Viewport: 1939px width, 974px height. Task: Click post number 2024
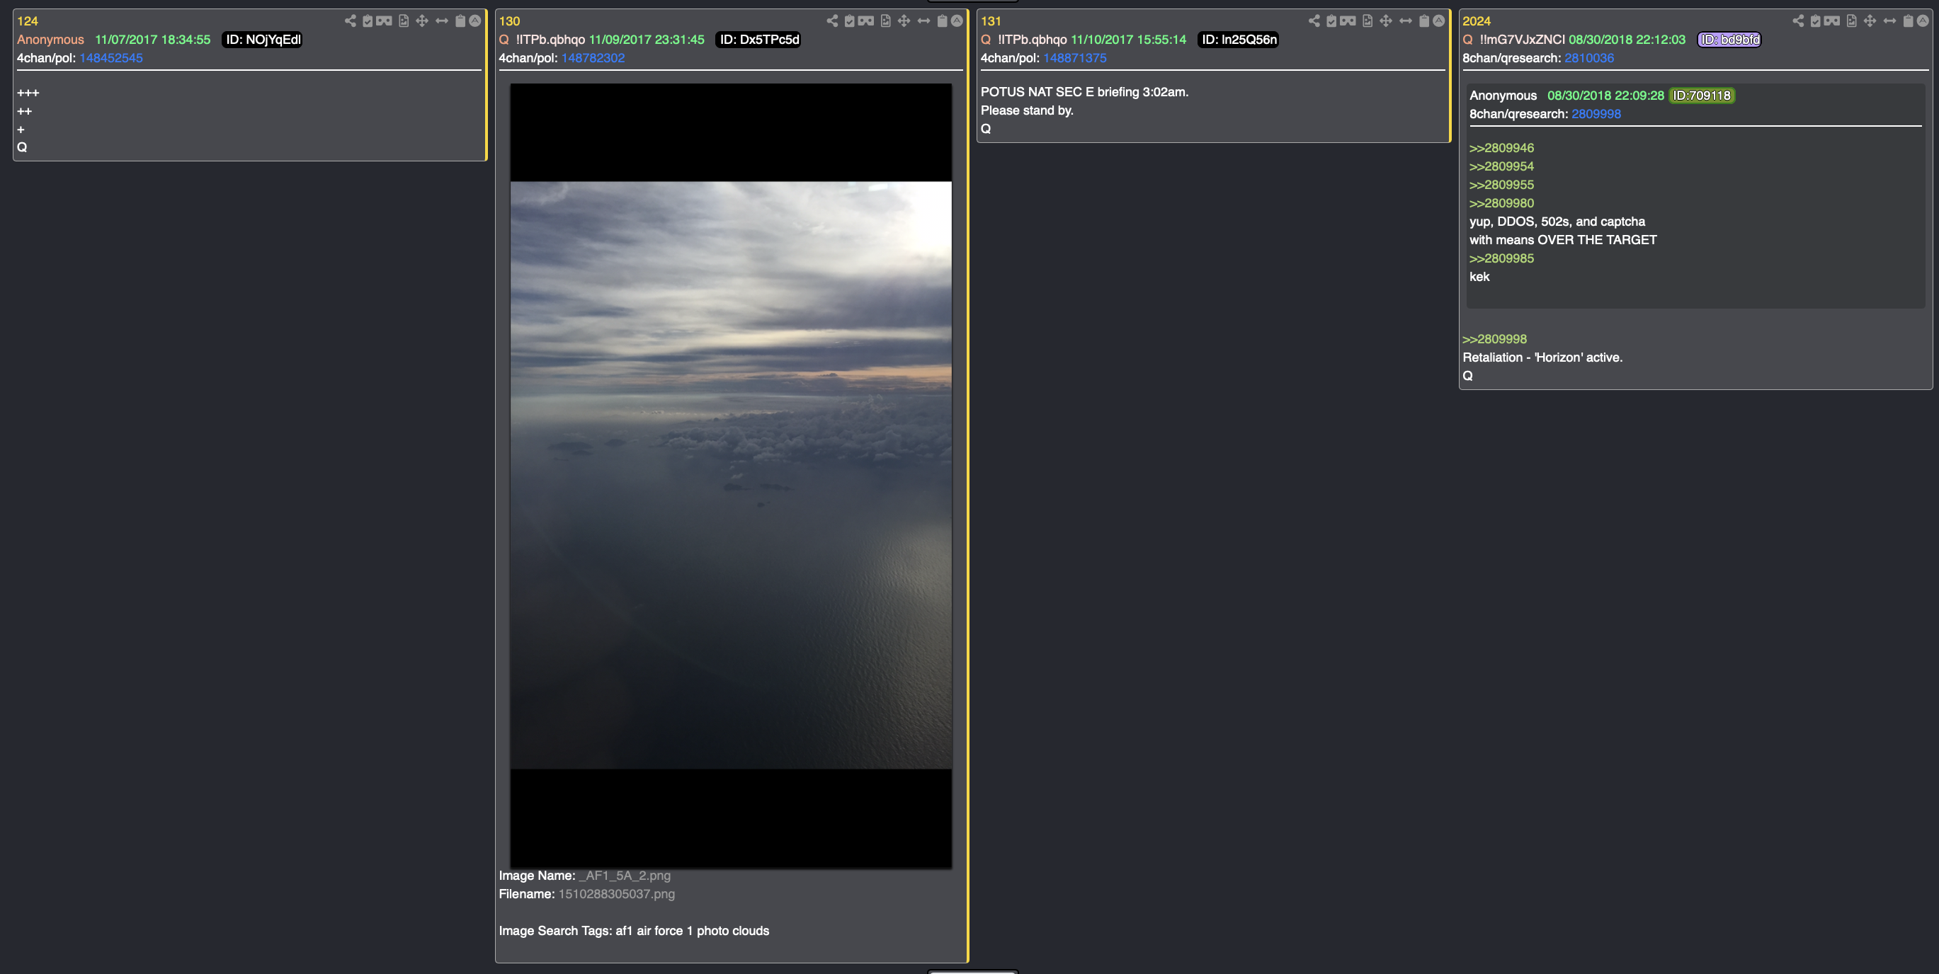click(1476, 21)
